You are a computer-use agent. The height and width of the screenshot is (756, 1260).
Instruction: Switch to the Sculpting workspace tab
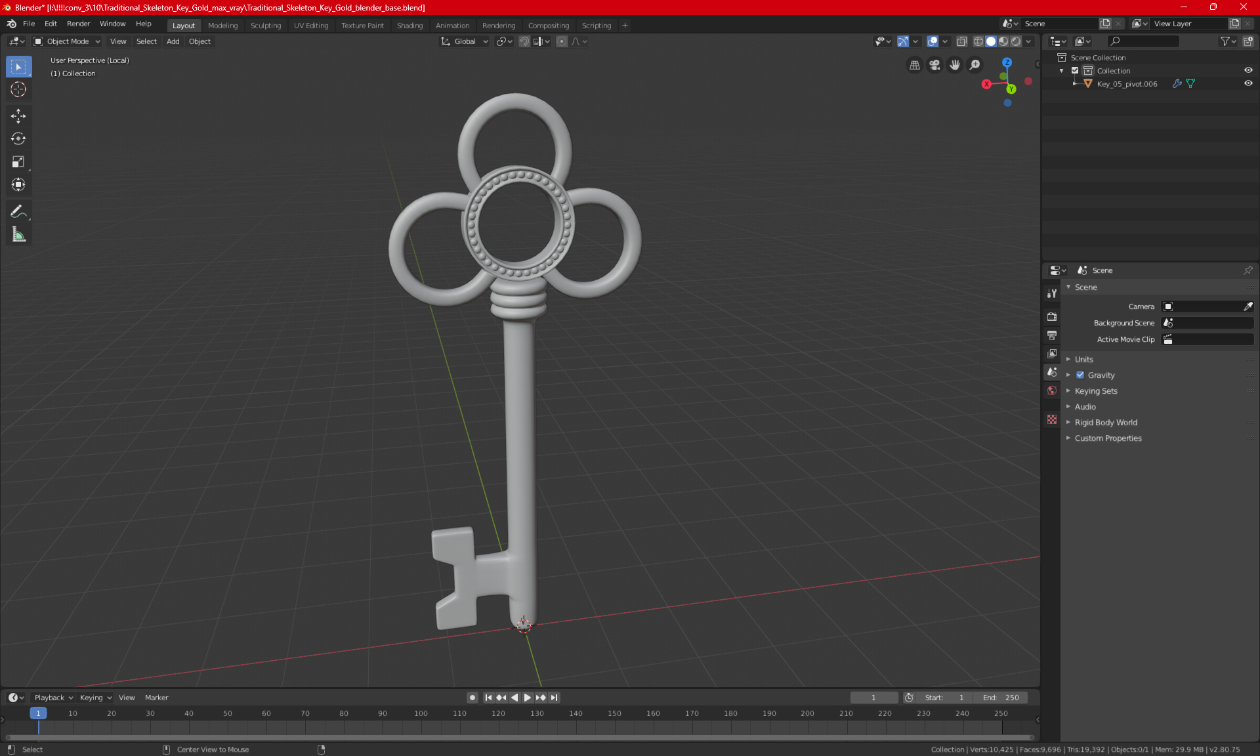[x=265, y=26]
